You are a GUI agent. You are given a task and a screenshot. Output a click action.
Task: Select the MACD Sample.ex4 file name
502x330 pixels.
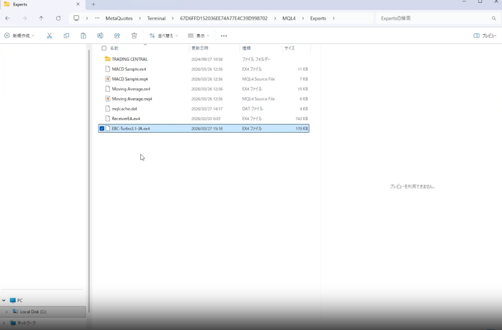[x=129, y=69]
